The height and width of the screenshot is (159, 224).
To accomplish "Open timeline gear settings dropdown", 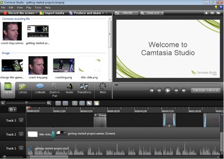I will [12, 110].
